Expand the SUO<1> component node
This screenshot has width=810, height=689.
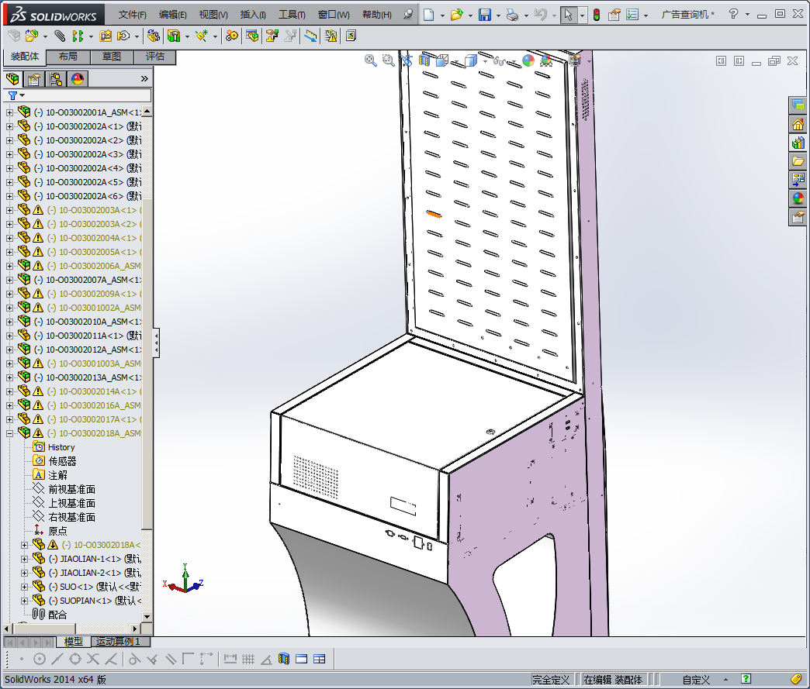(24, 587)
